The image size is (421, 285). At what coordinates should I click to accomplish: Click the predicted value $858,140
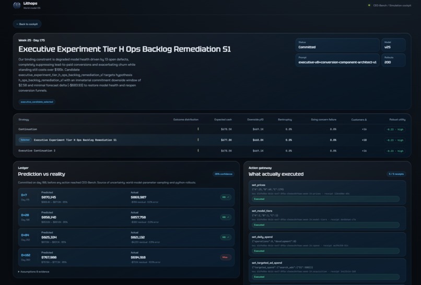click(x=49, y=217)
